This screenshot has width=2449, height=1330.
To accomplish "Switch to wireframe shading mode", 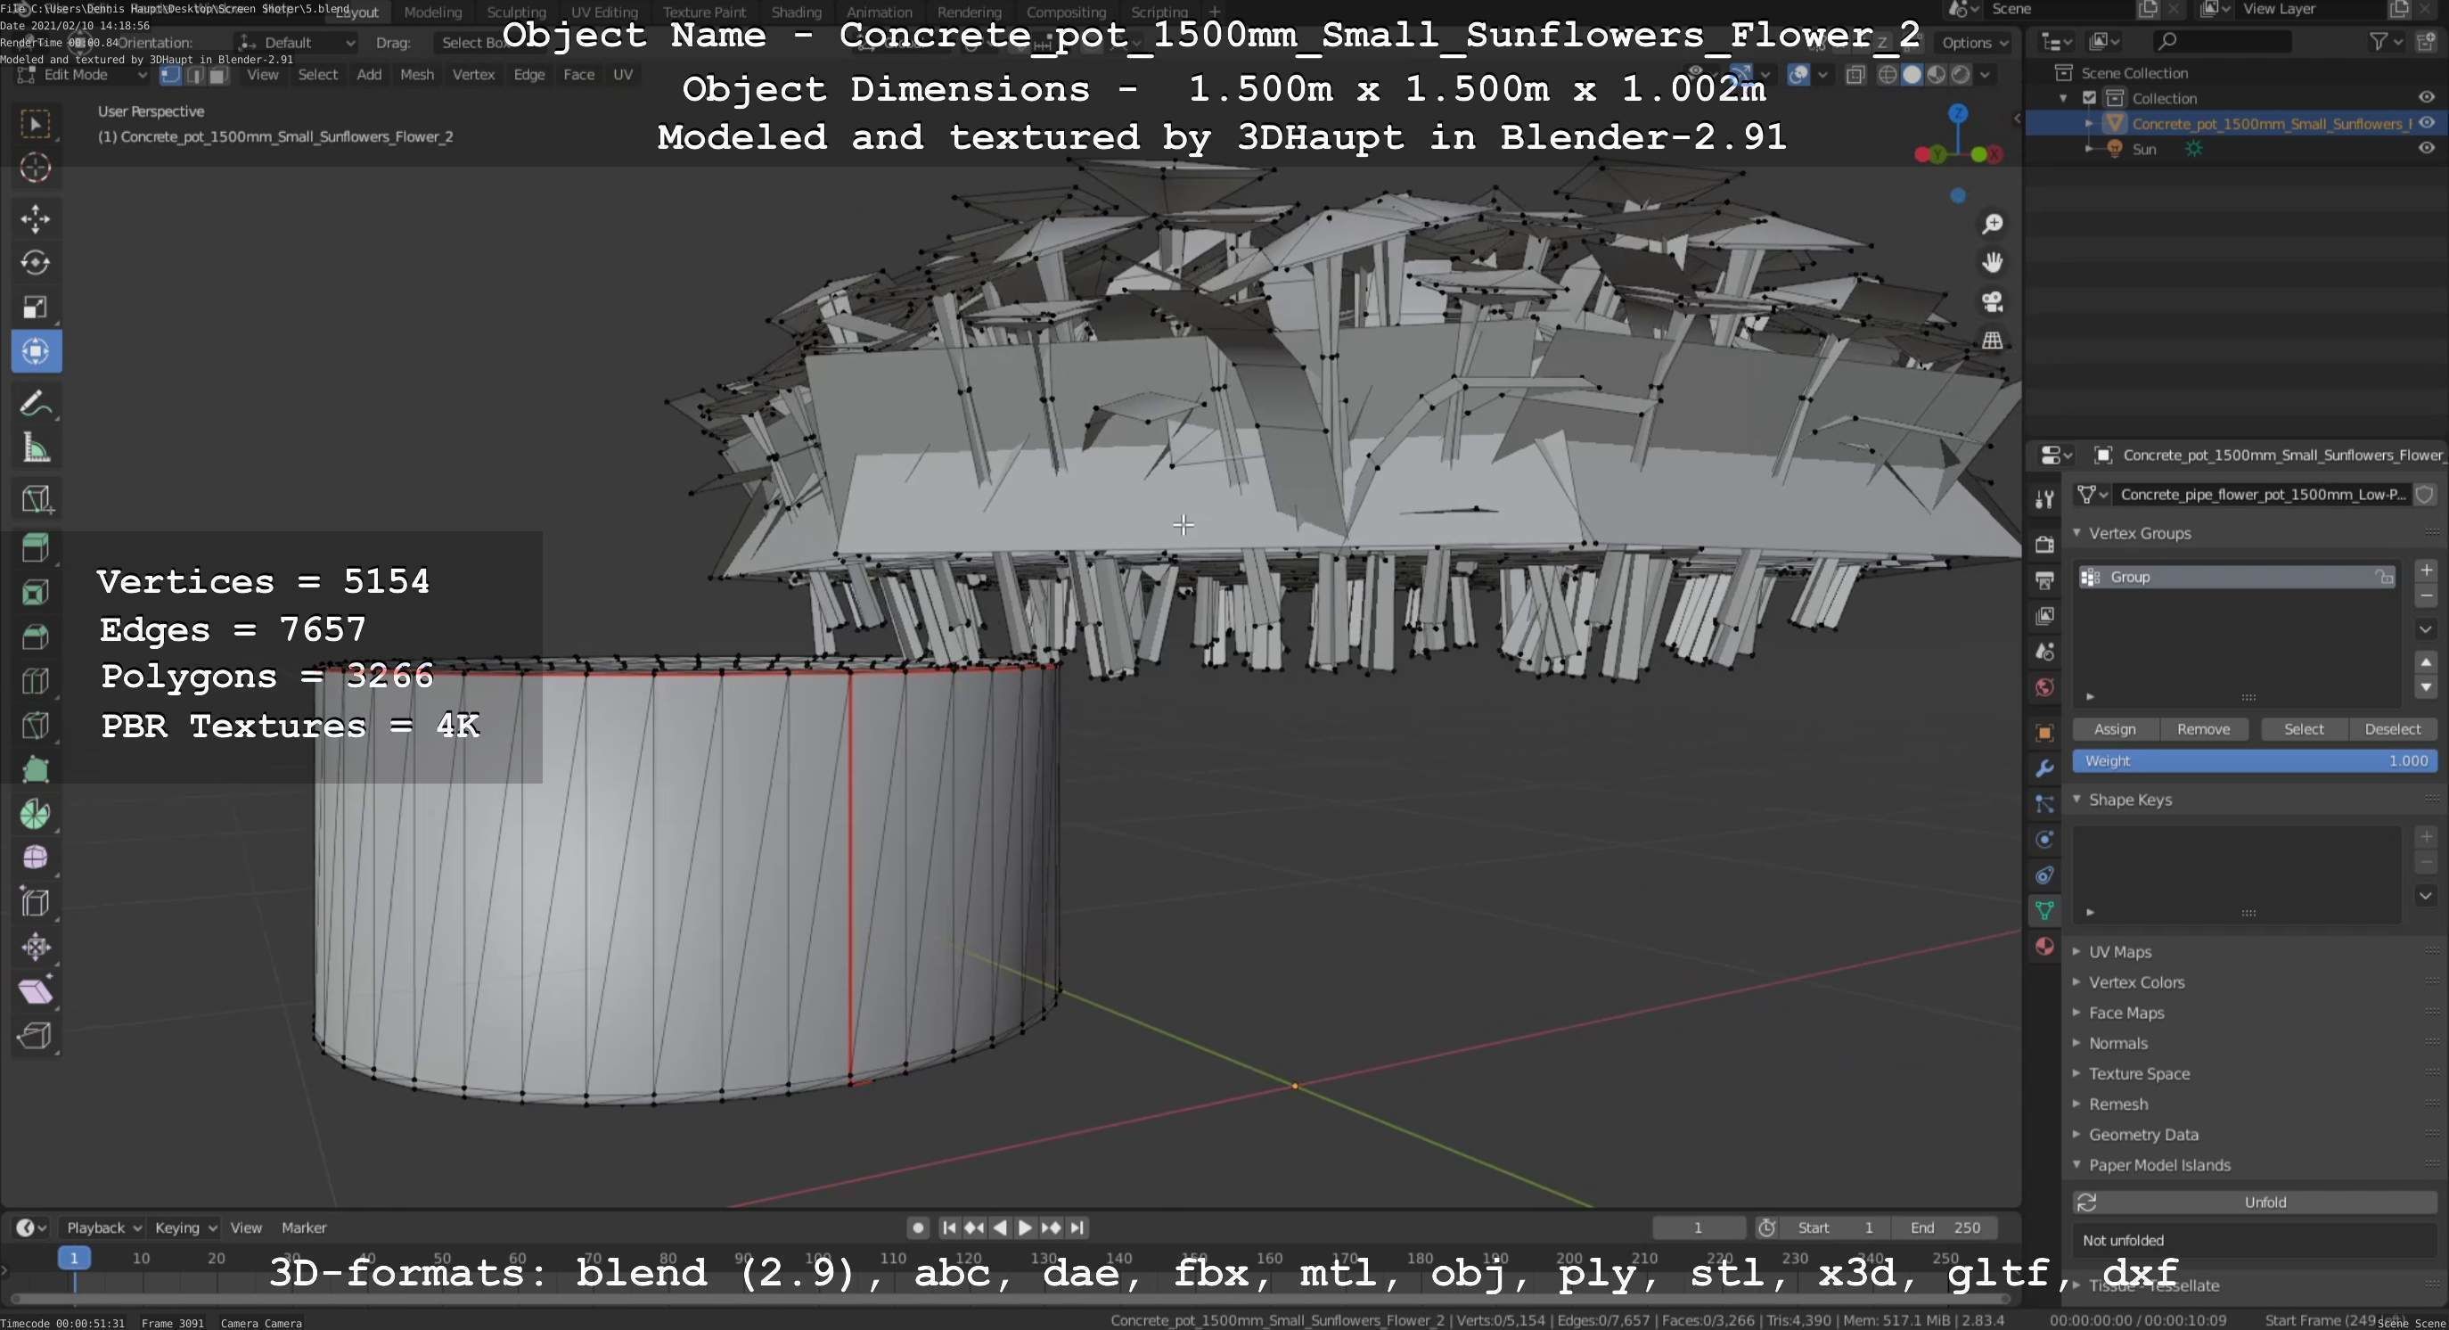I will coord(1888,75).
